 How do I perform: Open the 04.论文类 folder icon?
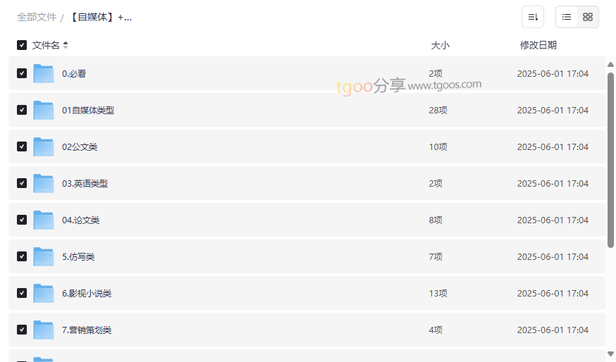click(x=44, y=220)
